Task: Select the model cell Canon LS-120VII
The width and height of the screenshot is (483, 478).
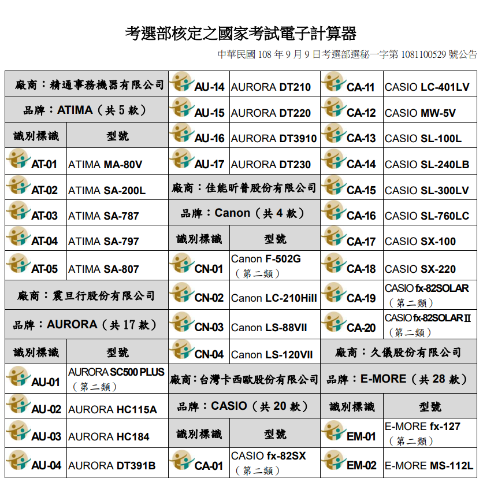Action: (275, 351)
